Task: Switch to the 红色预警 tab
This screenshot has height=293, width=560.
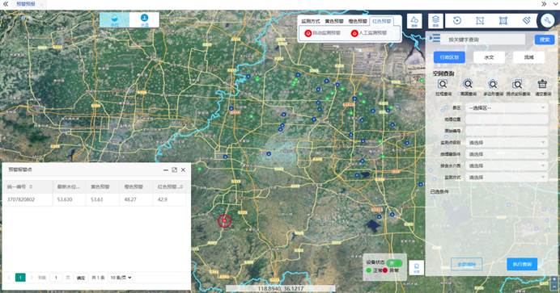Action: (381, 21)
